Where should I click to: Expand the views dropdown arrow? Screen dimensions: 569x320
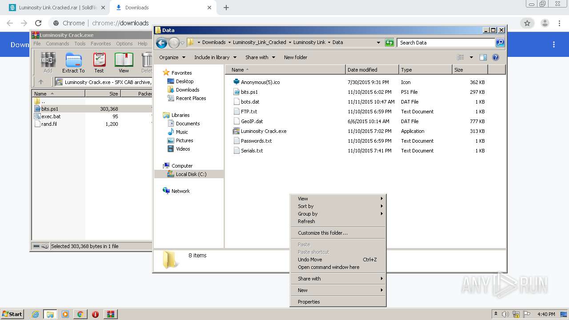[x=471, y=57]
